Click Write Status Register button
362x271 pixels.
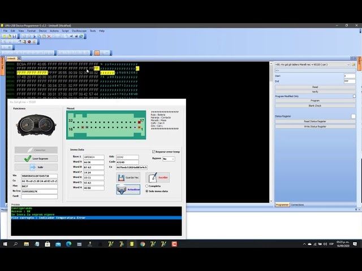(x=315, y=126)
